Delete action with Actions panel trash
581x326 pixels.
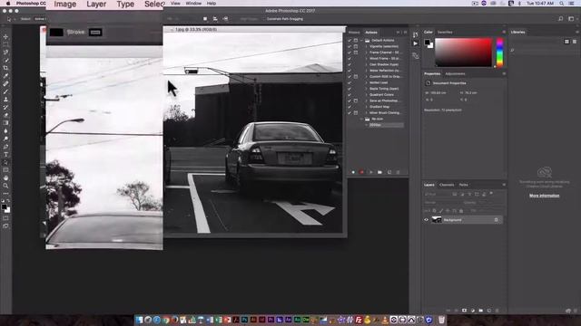[x=398, y=172]
